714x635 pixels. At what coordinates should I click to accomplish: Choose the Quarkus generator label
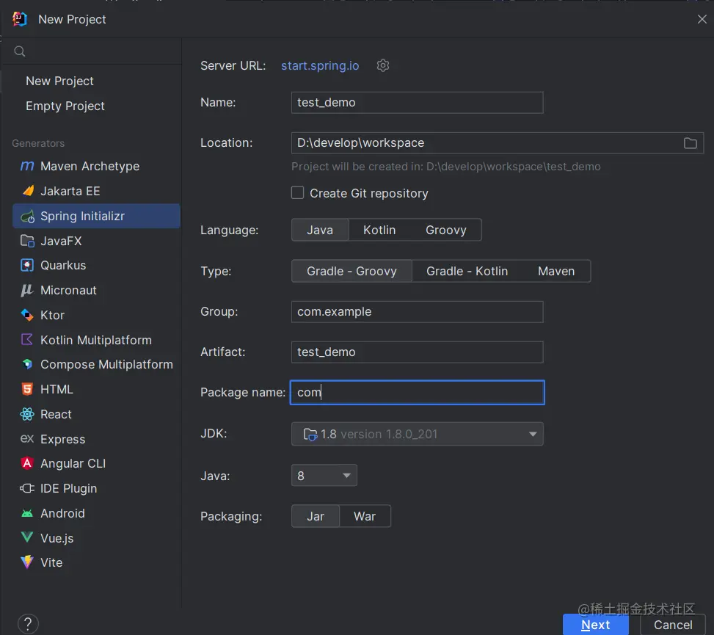(x=63, y=265)
